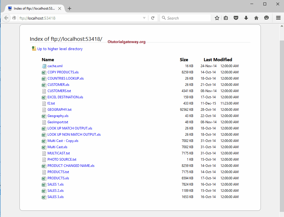
Task: Open the hamburger menu
Action: click(x=278, y=18)
